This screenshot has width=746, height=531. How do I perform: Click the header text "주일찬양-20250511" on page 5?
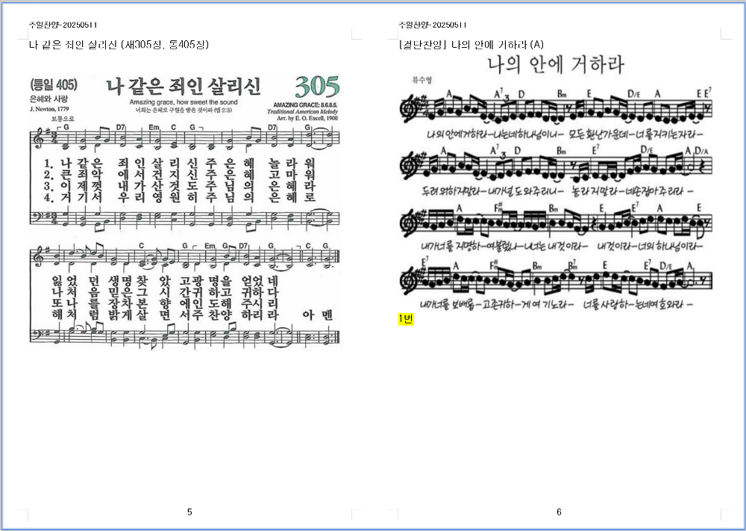tap(63, 25)
